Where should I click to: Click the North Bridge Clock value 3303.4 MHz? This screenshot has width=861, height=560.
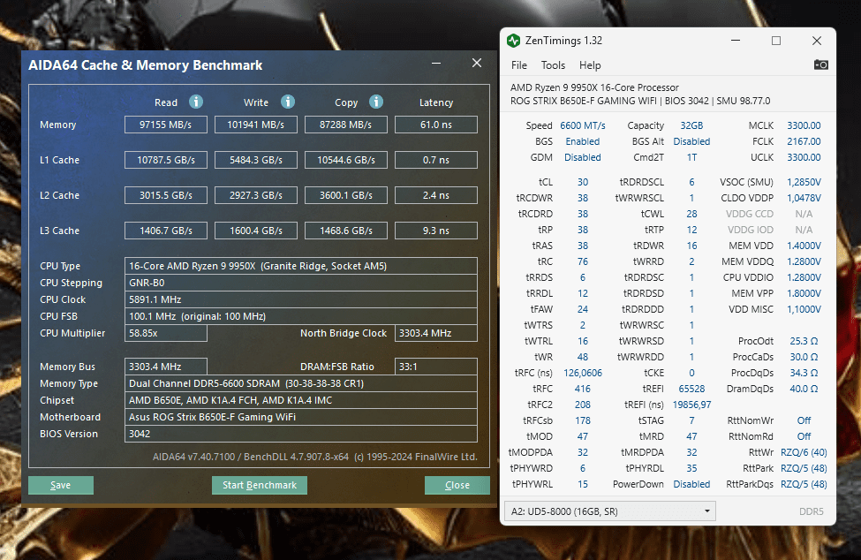(436, 333)
